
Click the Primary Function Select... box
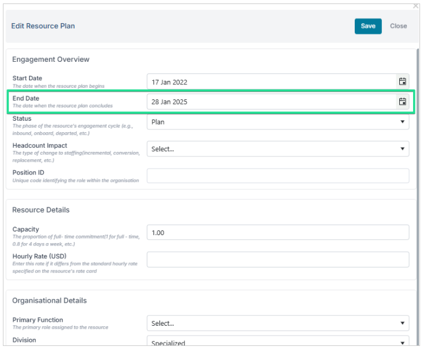click(278, 323)
